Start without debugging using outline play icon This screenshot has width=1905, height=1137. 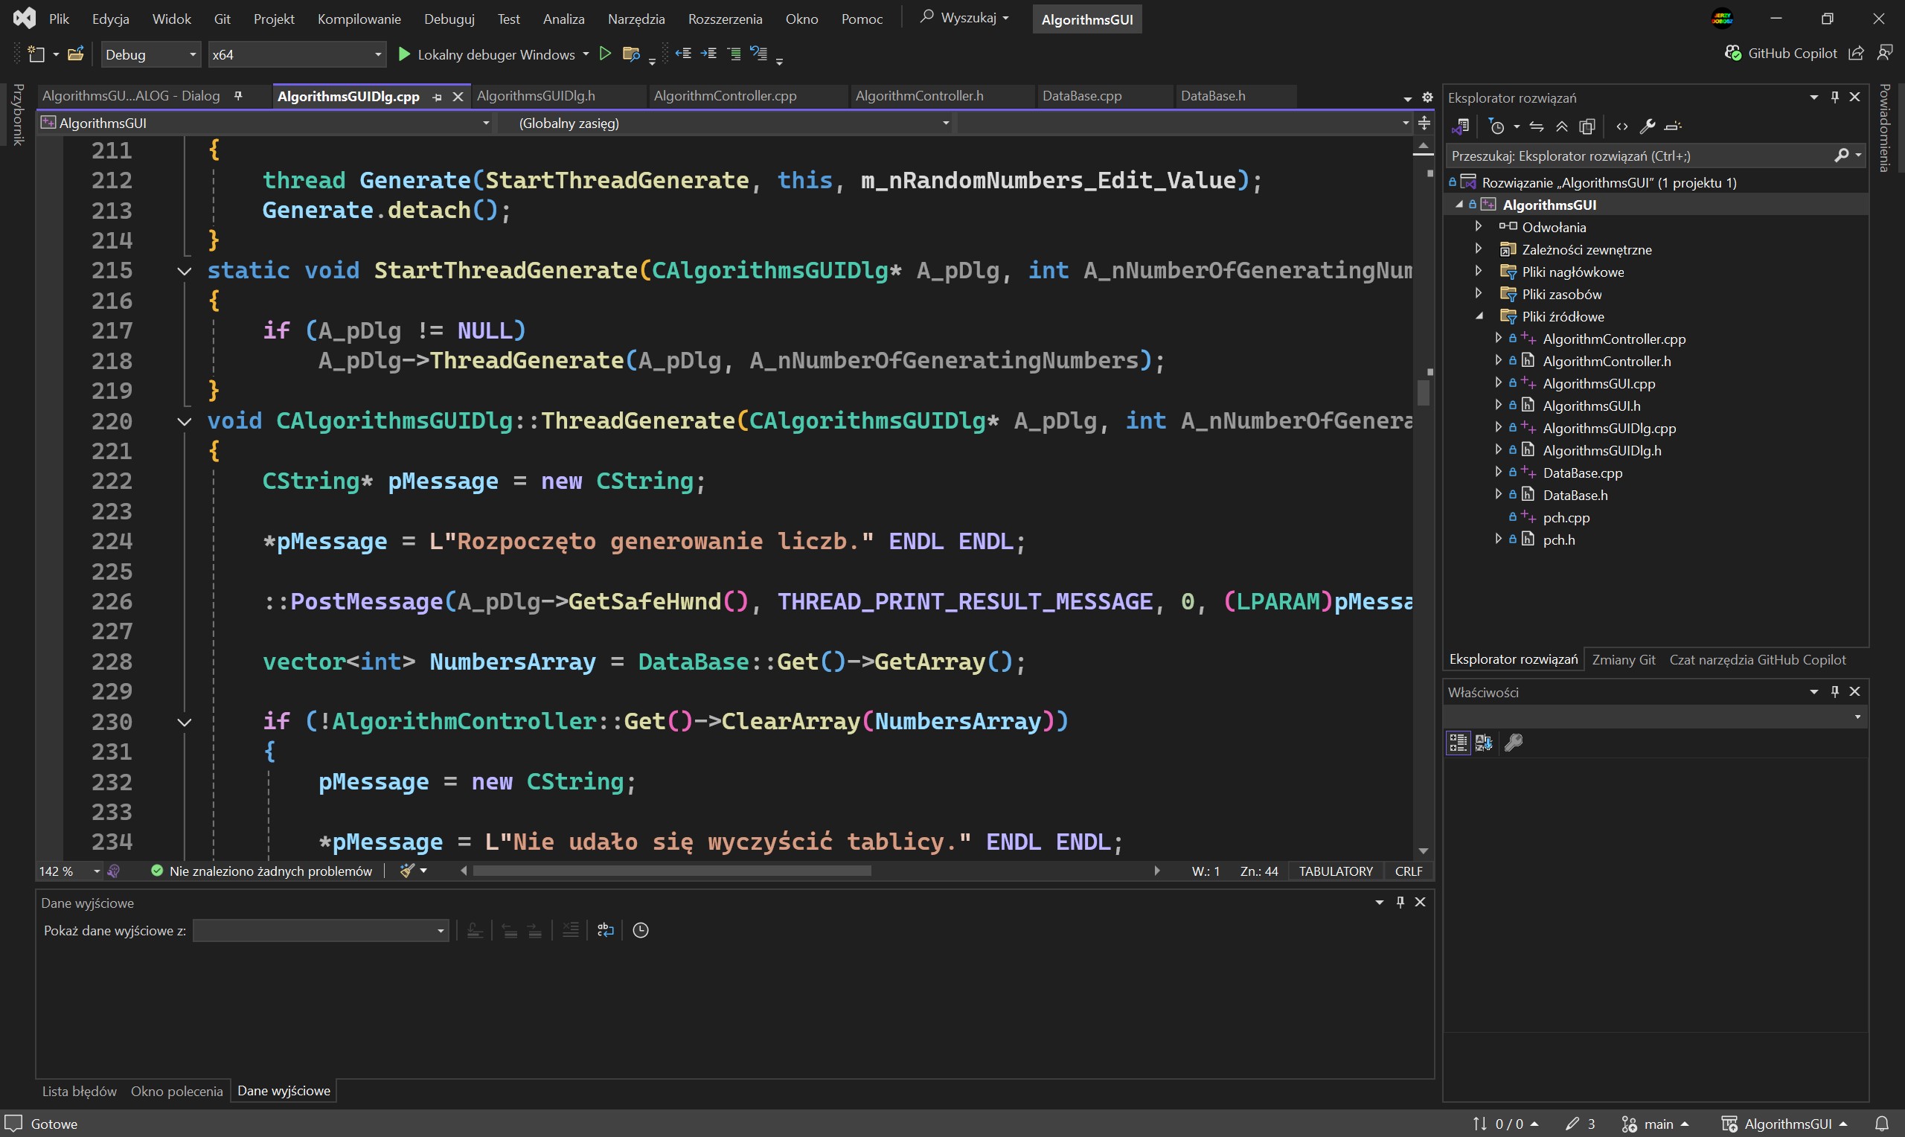coord(605,54)
